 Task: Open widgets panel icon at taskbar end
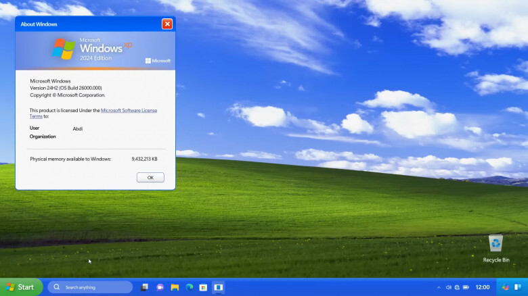(x=518, y=287)
